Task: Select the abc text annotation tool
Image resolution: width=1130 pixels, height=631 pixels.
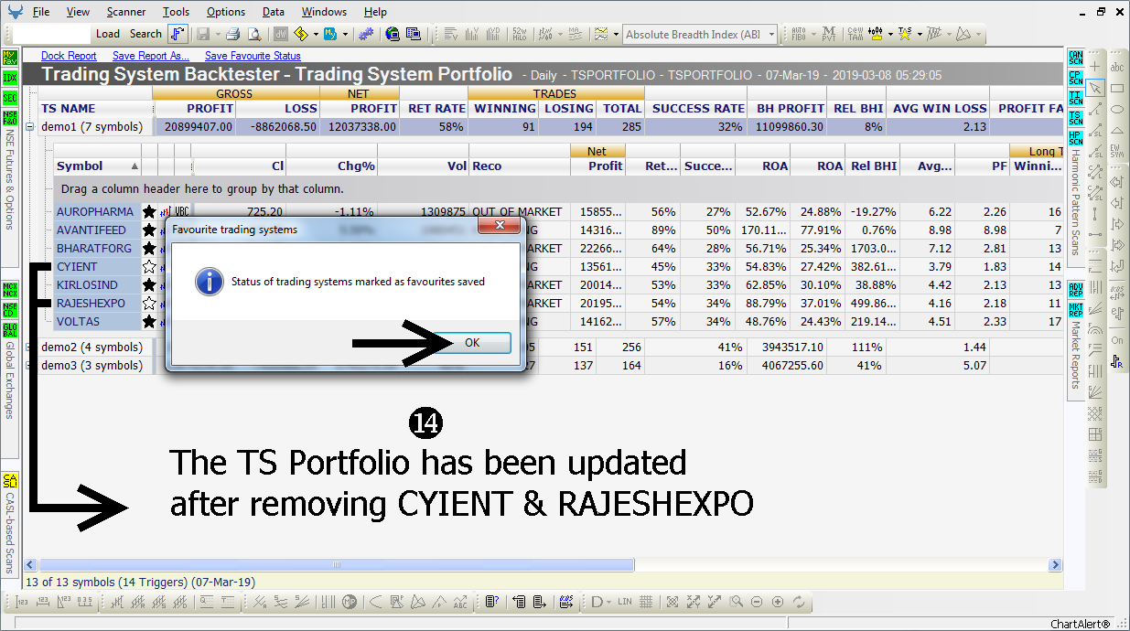Action: pos(1117,67)
